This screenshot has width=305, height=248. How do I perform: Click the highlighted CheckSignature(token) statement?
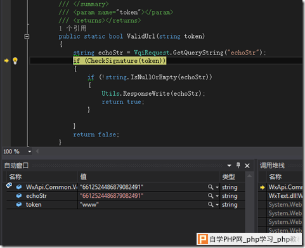120,61
